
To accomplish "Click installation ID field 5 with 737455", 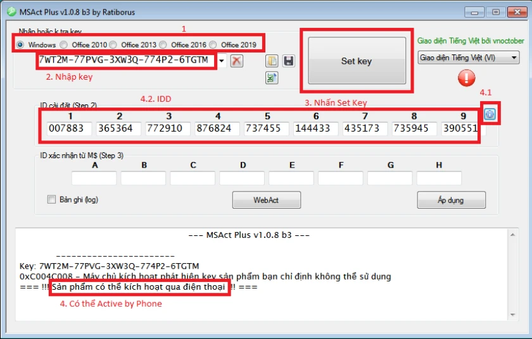I will (267, 128).
